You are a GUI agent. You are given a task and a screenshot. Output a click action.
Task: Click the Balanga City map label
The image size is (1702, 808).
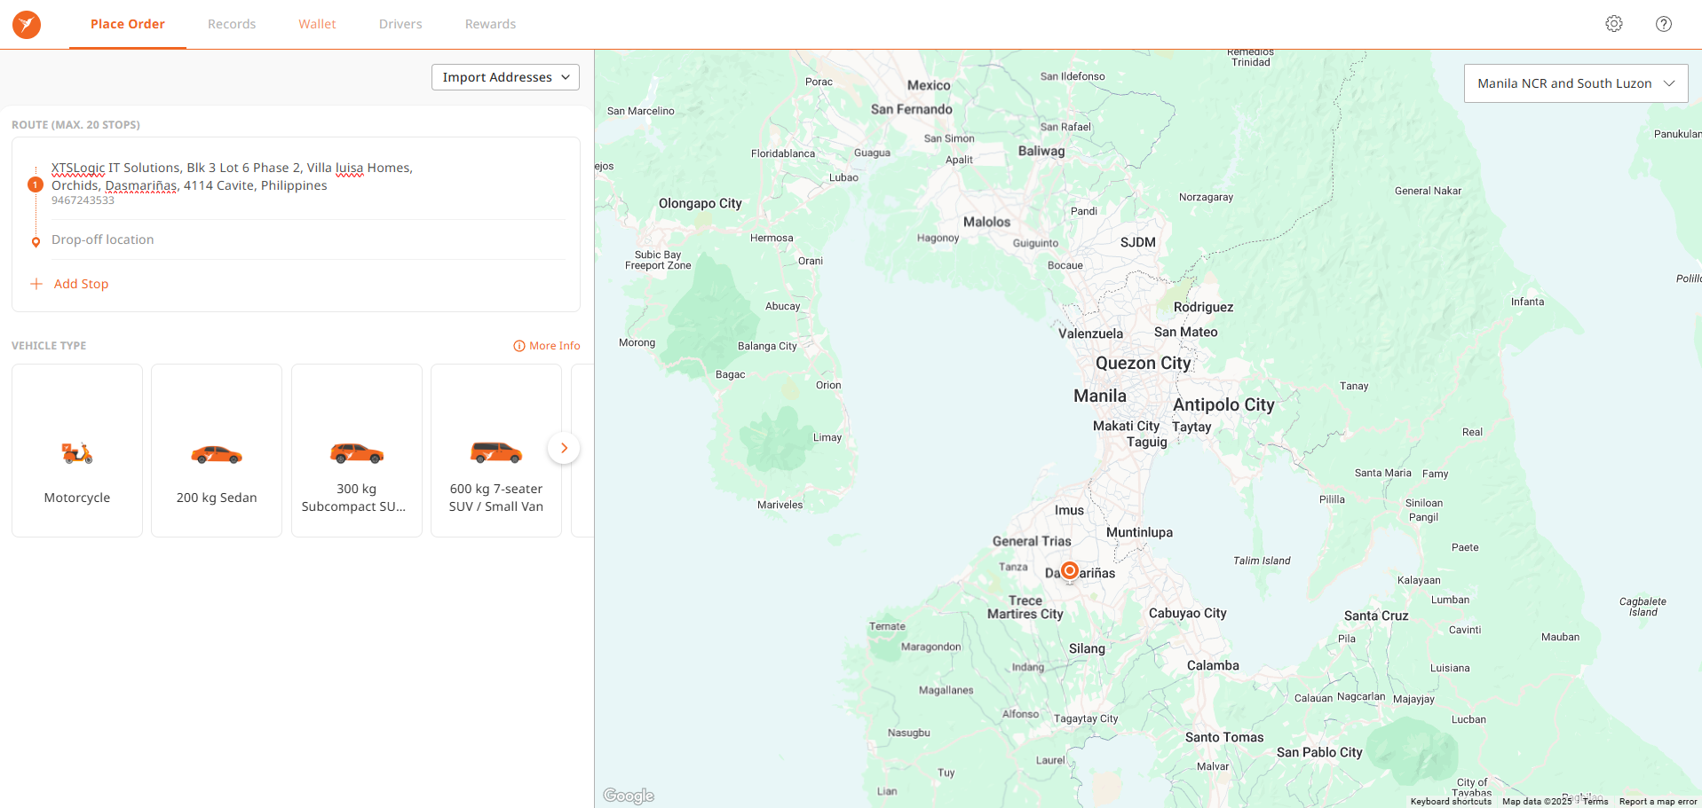(x=767, y=346)
